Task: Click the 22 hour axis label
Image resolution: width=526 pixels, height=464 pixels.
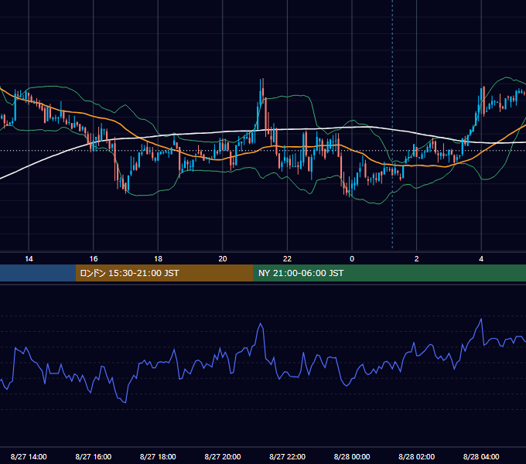Action: point(287,259)
